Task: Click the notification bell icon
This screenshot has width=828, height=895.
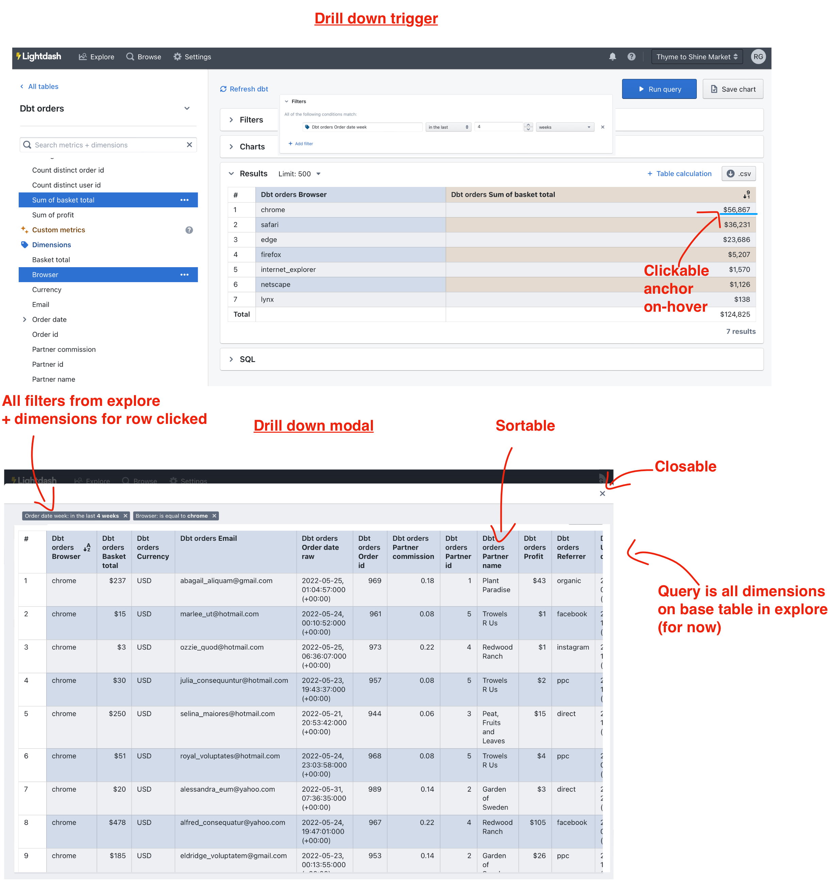Action: [613, 56]
